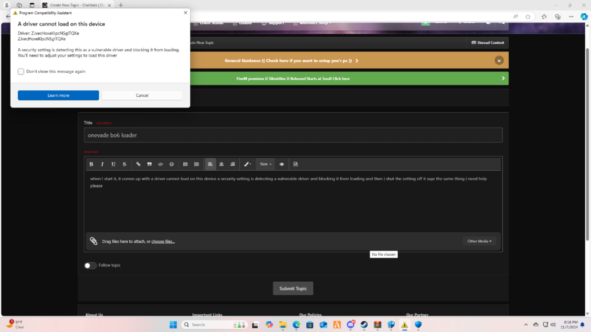Click the Submit Topic button

[293, 288]
